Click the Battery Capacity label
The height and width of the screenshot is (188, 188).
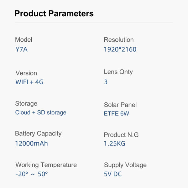38,133
